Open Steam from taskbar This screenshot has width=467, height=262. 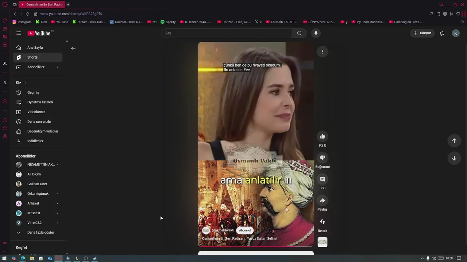pos(94,258)
